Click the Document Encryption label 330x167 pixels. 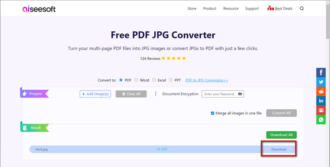180,94
